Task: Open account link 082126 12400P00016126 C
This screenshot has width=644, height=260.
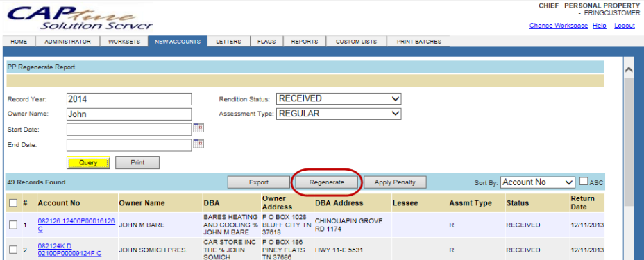Action: tap(76, 225)
